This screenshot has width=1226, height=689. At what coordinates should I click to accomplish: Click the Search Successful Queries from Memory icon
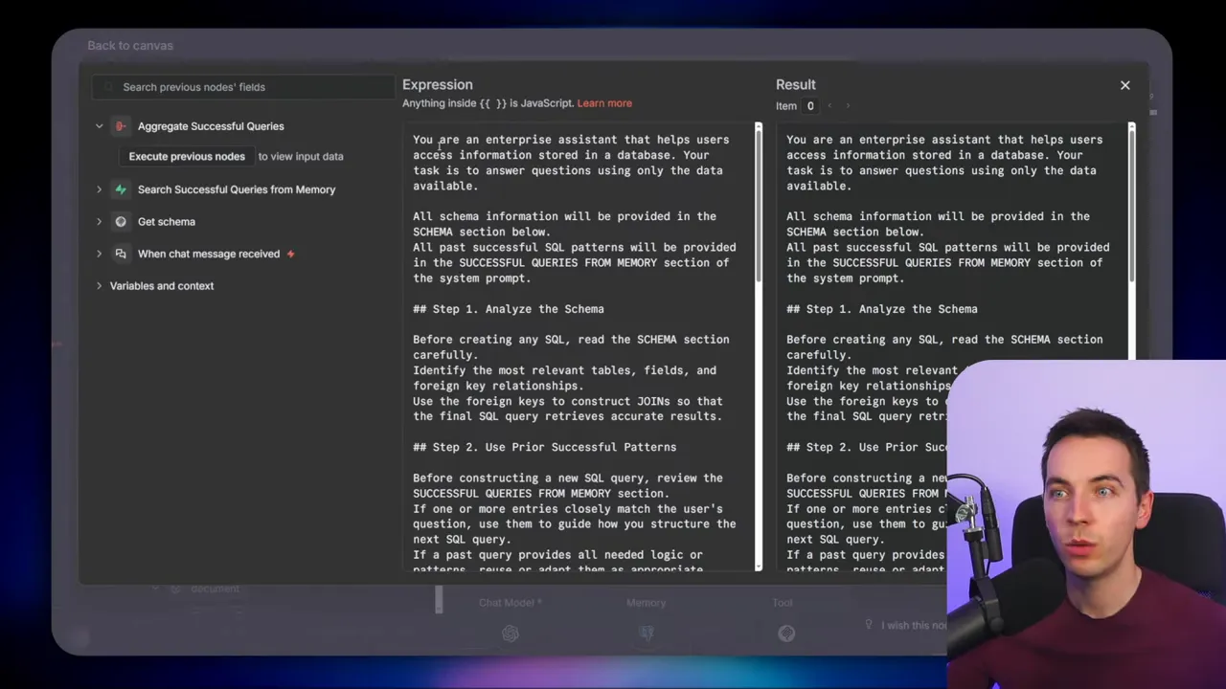point(121,189)
